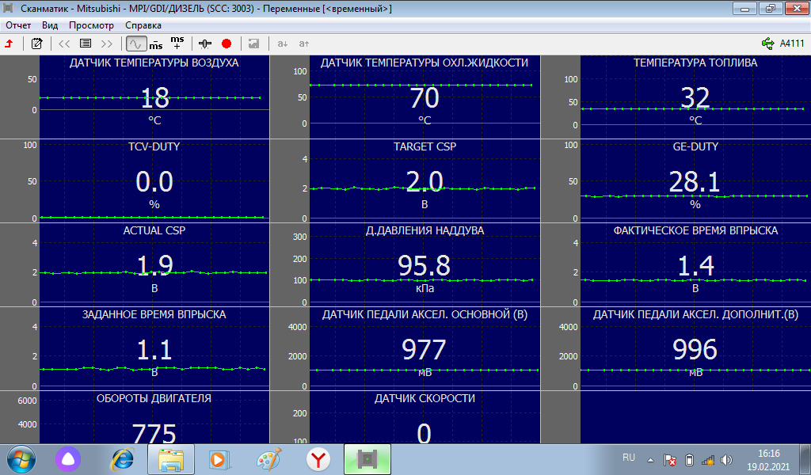The image size is (811, 475).
Task: Switch input language via RU indicator
Action: (x=629, y=458)
